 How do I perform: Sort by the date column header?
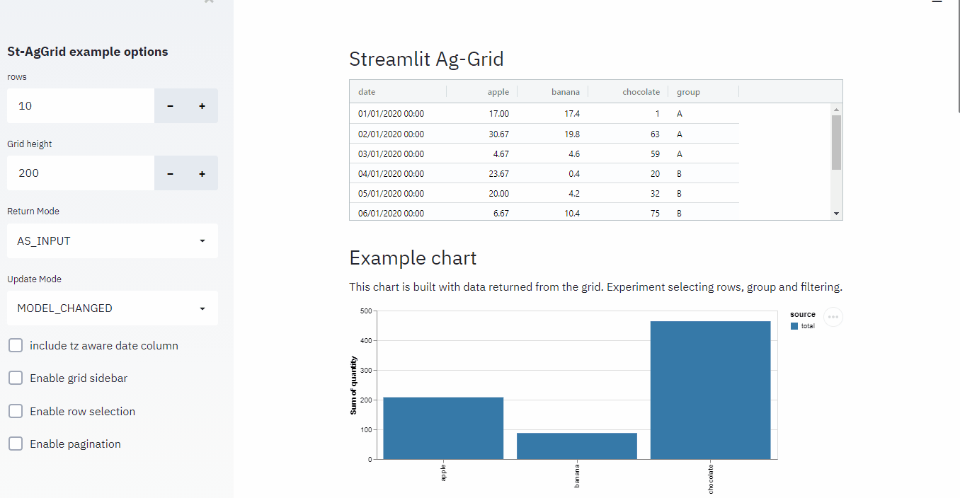click(x=367, y=92)
